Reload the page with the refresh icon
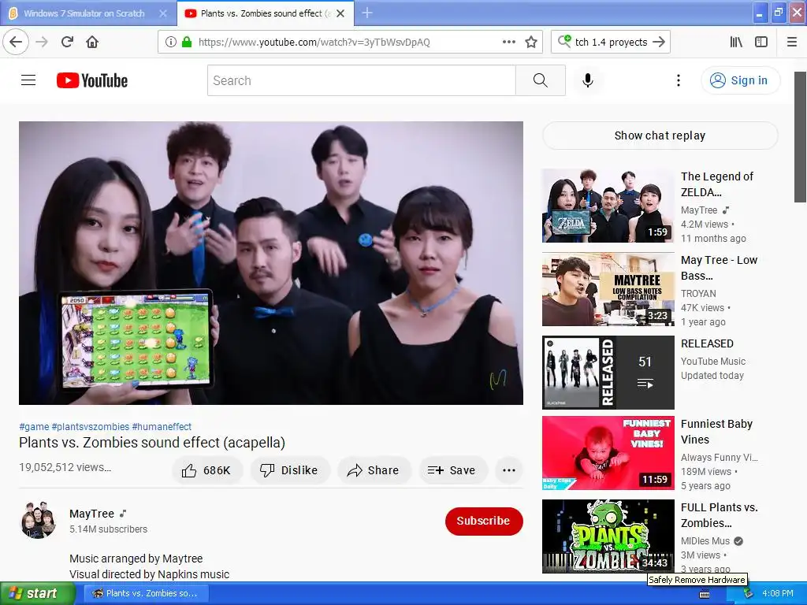807x605 pixels. point(67,42)
